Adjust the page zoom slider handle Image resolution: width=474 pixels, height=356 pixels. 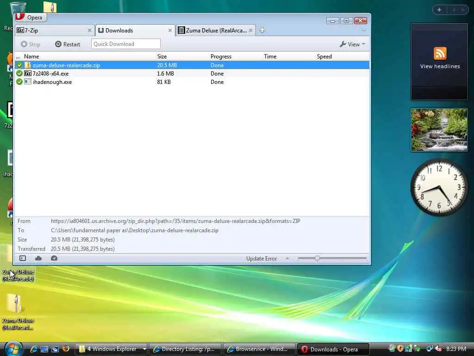[317, 258]
